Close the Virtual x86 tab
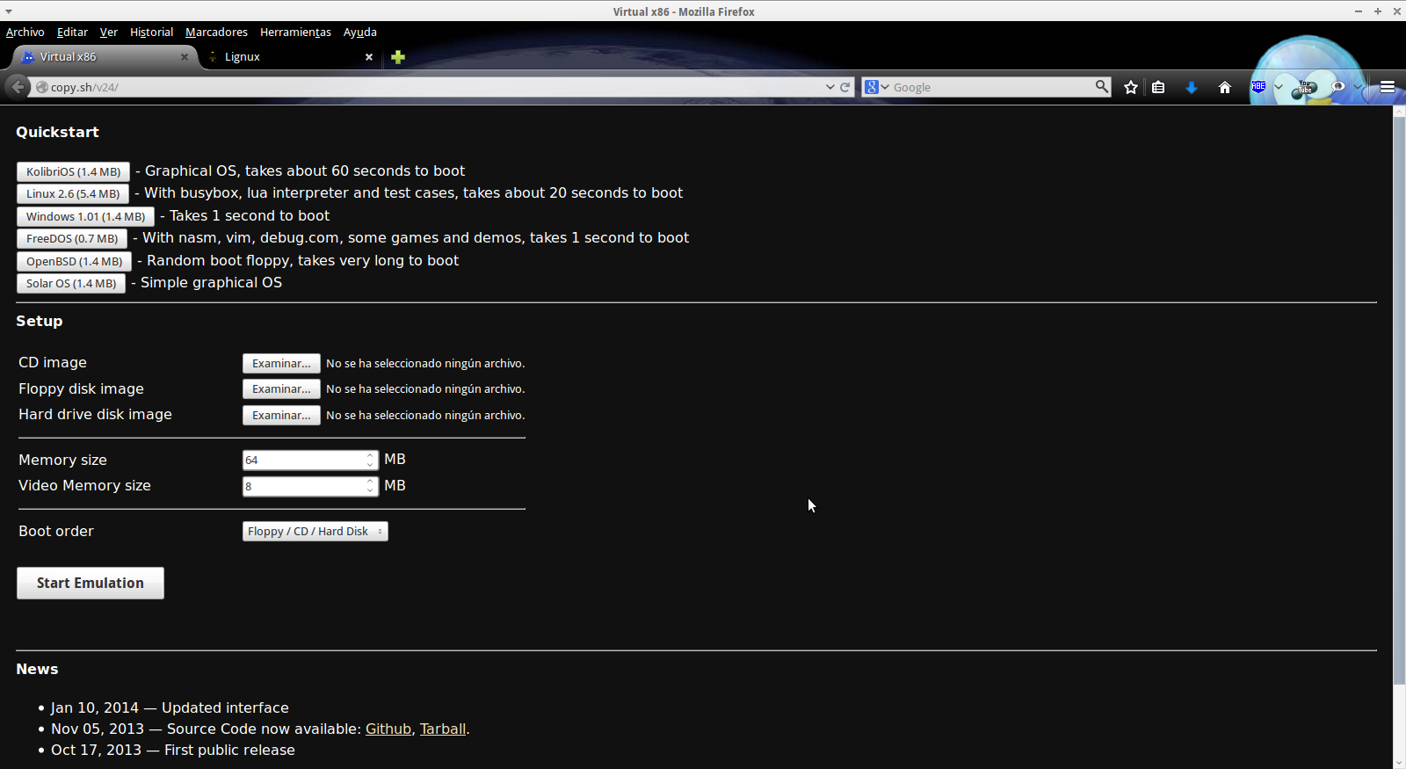 pyautogui.click(x=185, y=57)
